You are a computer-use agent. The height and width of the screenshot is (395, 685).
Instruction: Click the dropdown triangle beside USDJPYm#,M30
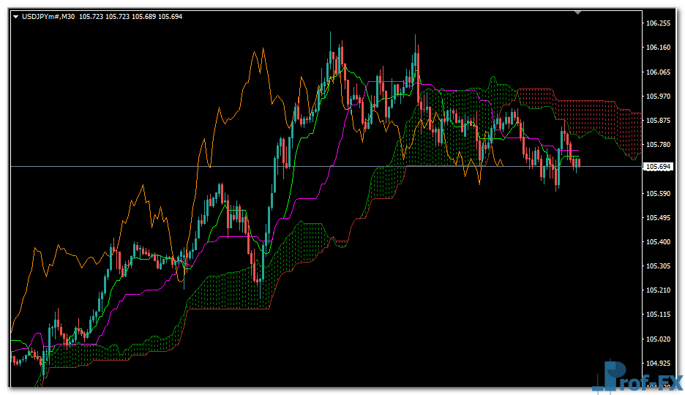(x=15, y=16)
